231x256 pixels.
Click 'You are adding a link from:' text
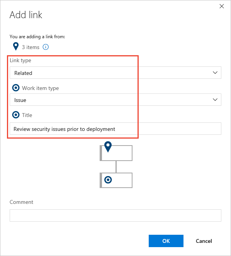point(37,37)
